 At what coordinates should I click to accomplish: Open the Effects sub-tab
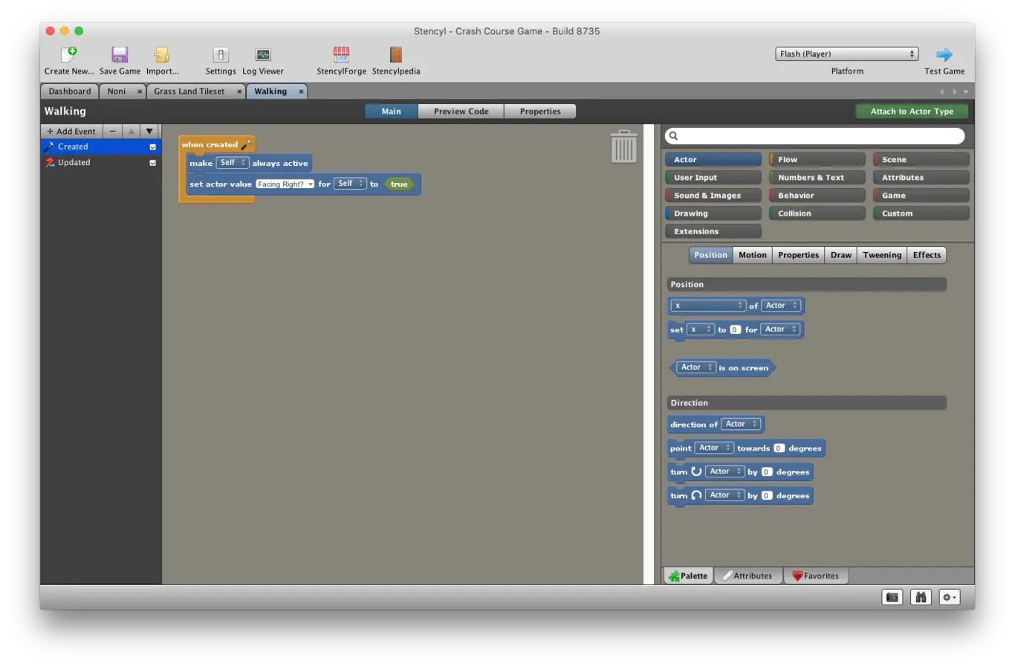(x=927, y=255)
